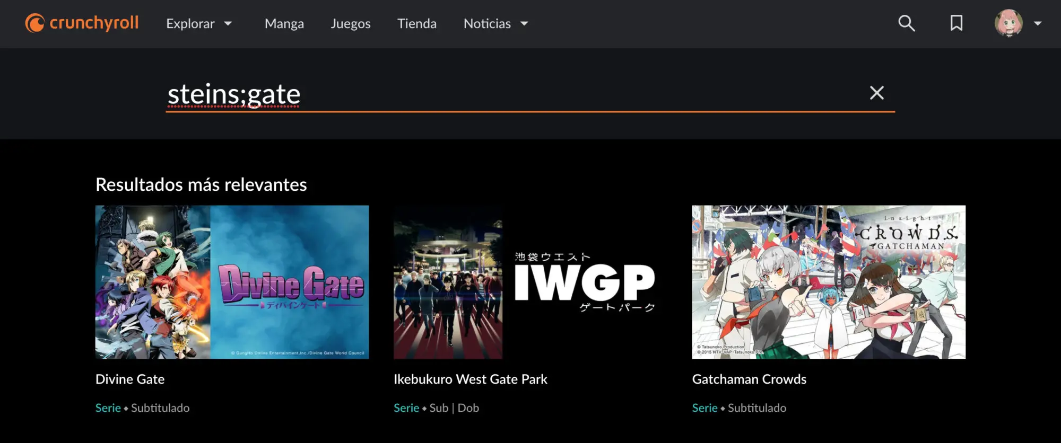Expand the account menu arrow
The image size is (1061, 443).
tap(1038, 24)
